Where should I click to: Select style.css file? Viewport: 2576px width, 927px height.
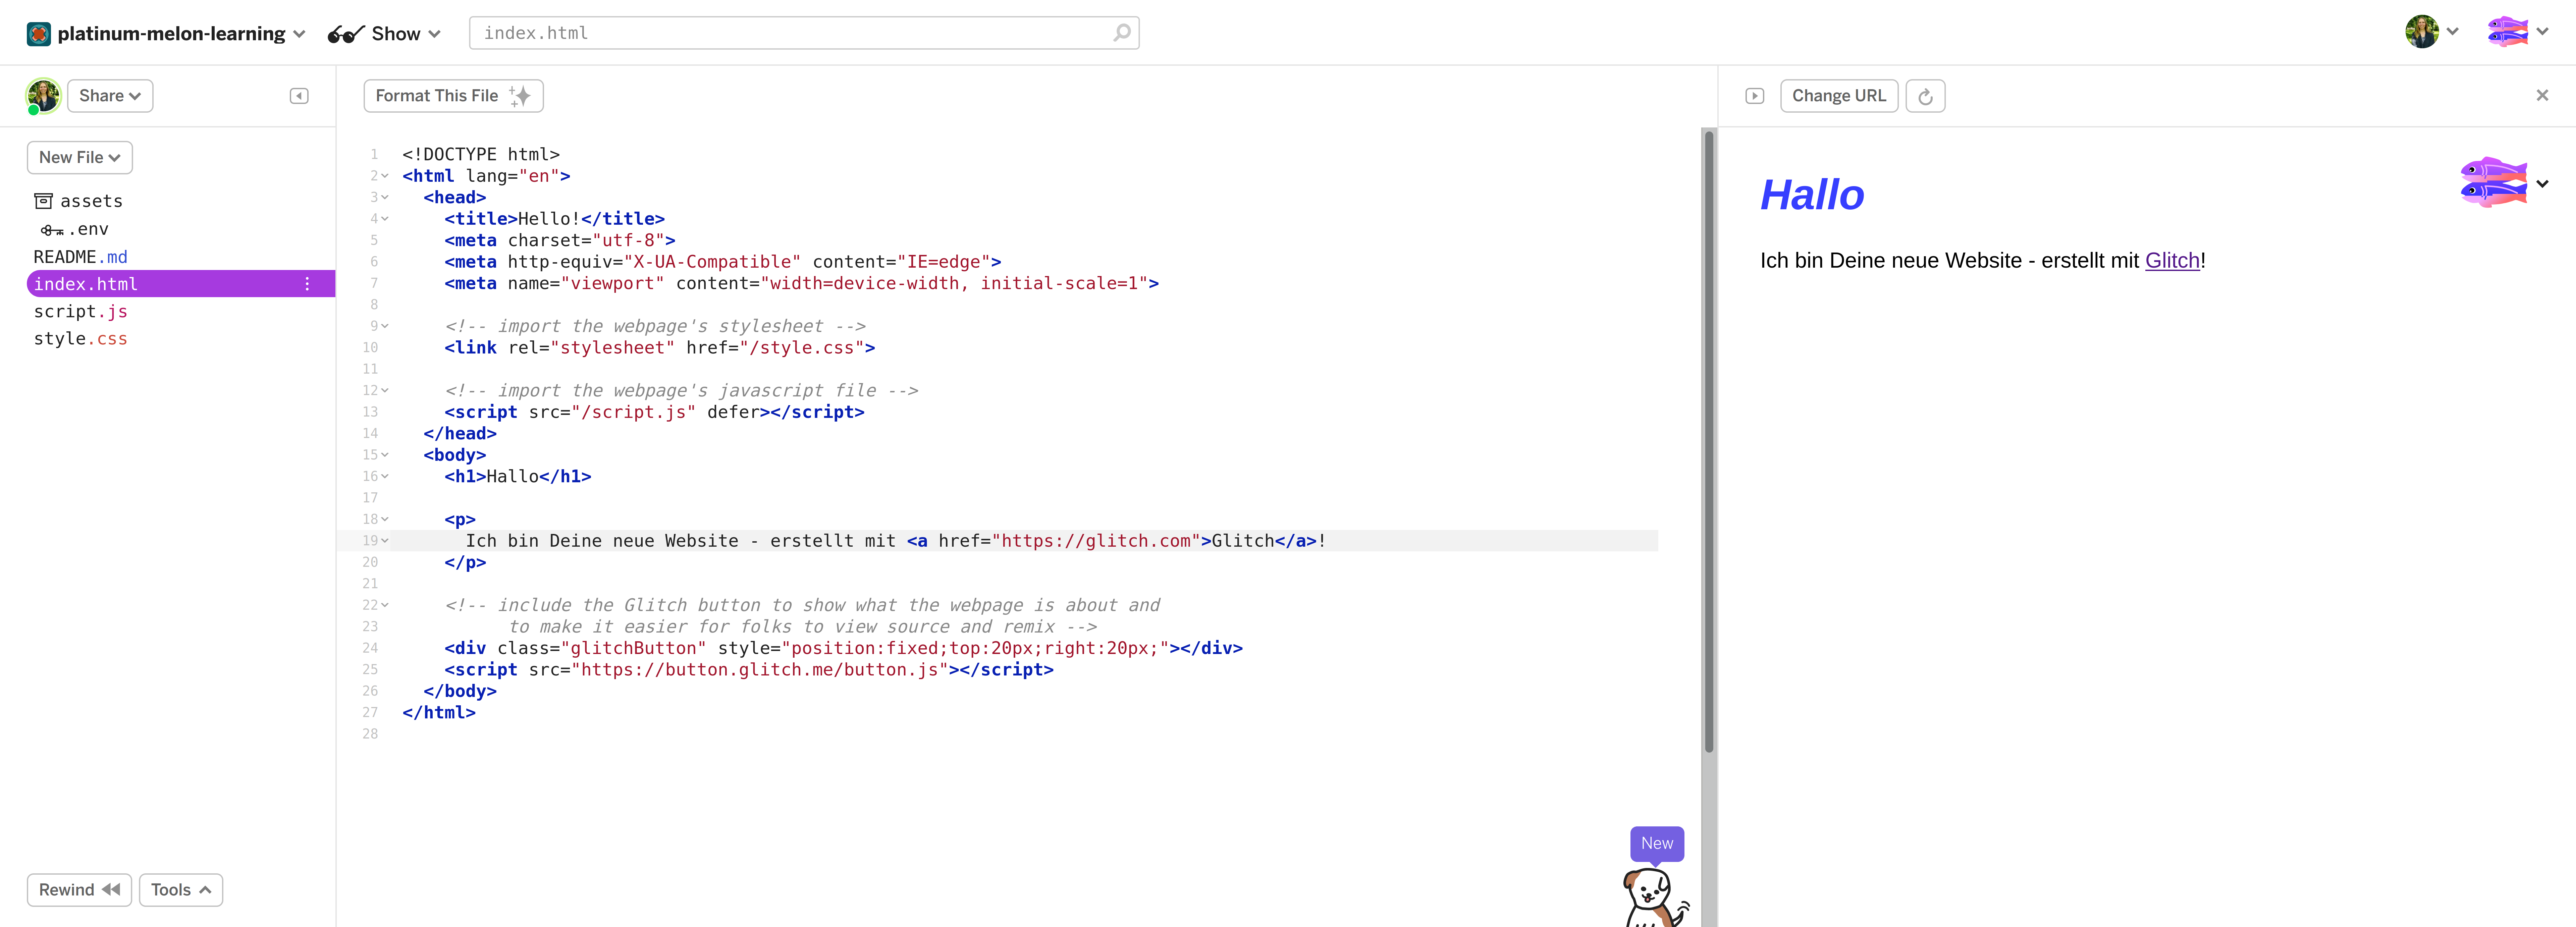80,339
